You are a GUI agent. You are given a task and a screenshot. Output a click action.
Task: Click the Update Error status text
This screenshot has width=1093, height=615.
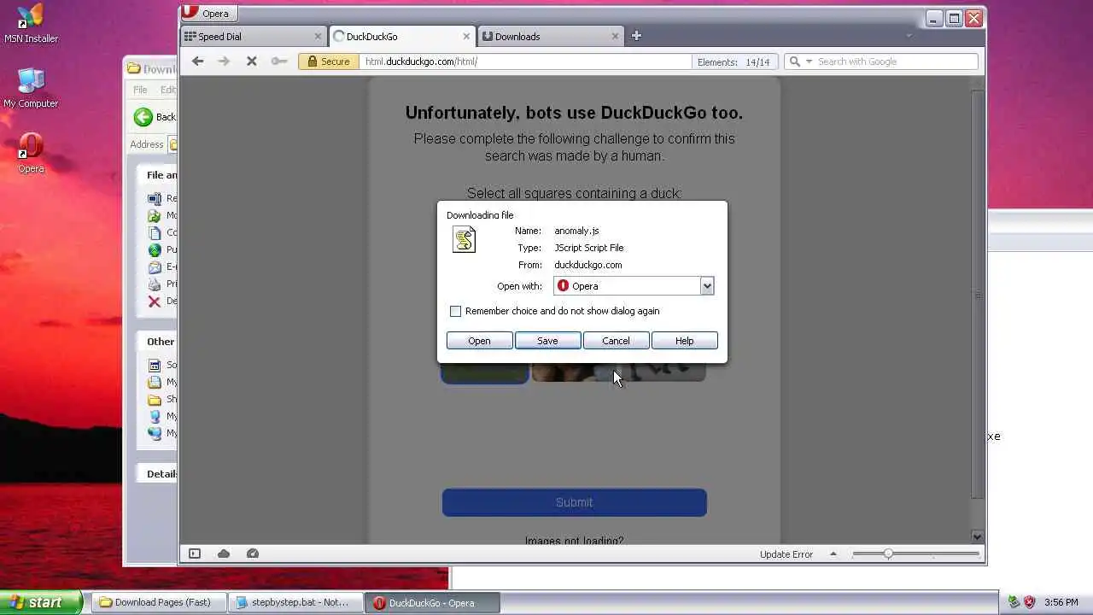786,554
